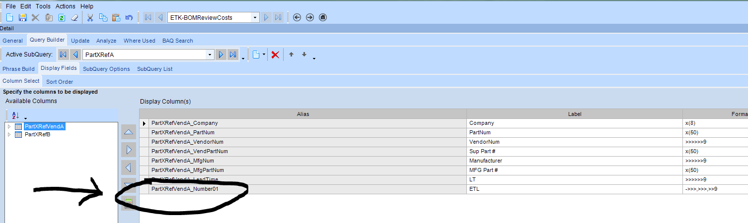Move subquery up with the up arrow icon

[292, 55]
